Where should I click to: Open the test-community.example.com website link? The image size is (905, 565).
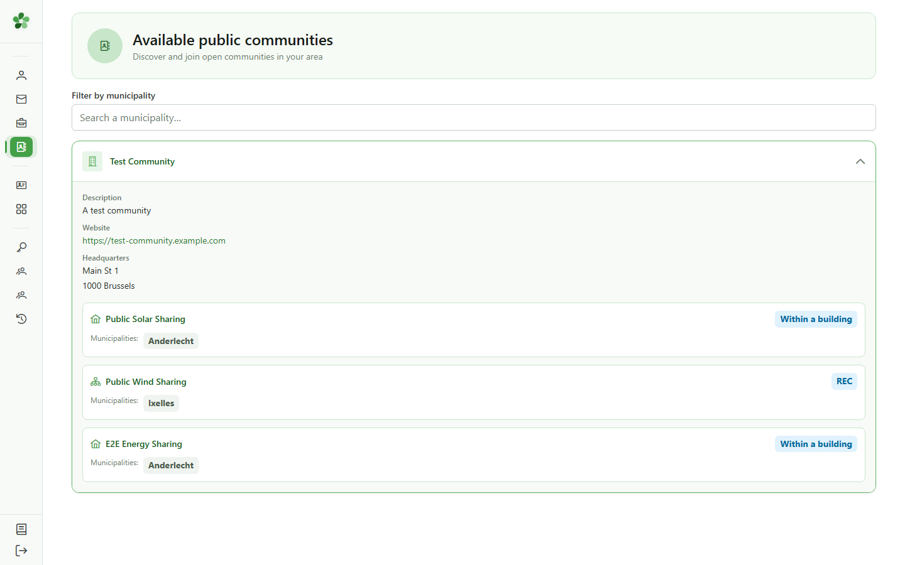(x=154, y=240)
